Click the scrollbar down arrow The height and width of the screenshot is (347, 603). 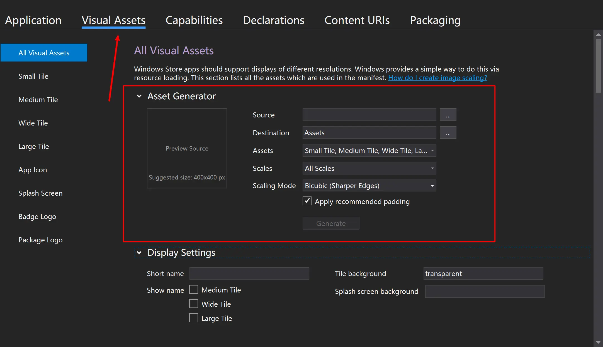(x=598, y=342)
